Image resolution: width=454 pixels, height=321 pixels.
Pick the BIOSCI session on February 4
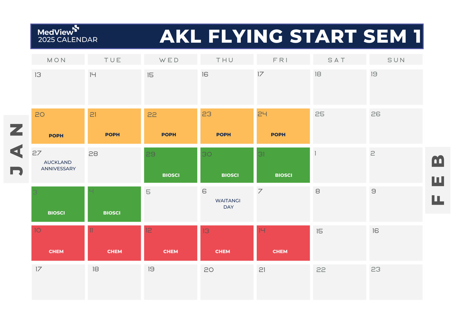114,204
